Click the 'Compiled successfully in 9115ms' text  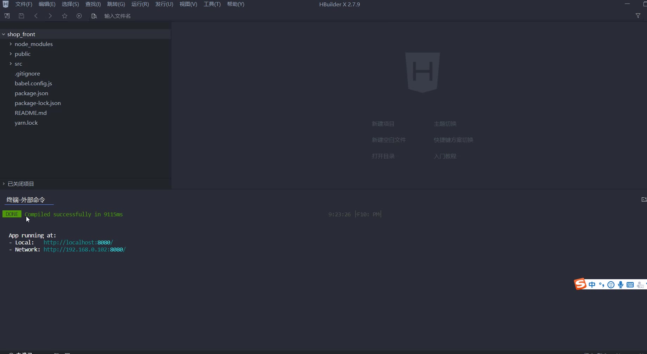[x=74, y=214]
